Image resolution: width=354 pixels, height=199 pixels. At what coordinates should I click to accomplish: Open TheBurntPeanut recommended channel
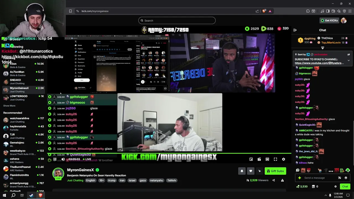[x=24, y=169]
